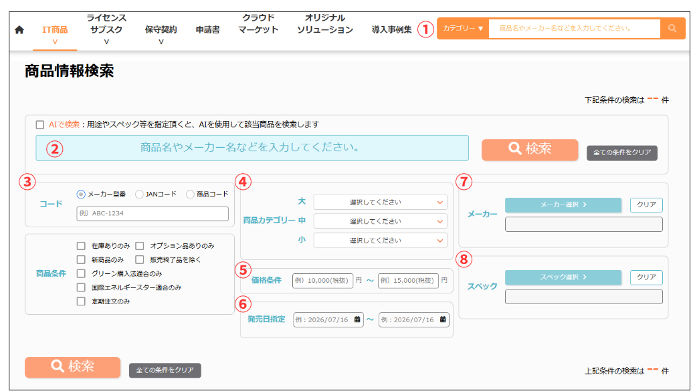Click the selected spec display field
691x391 pixels.
click(x=584, y=297)
